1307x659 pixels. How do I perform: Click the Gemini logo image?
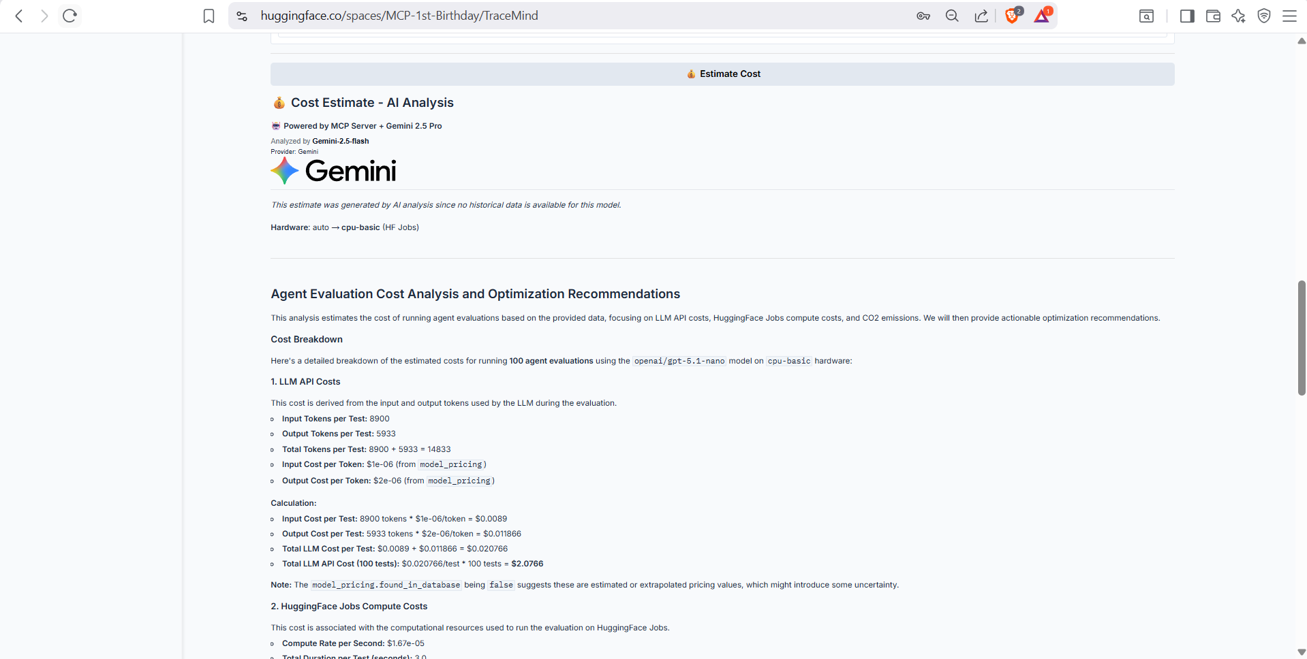click(x=333, y=171)
